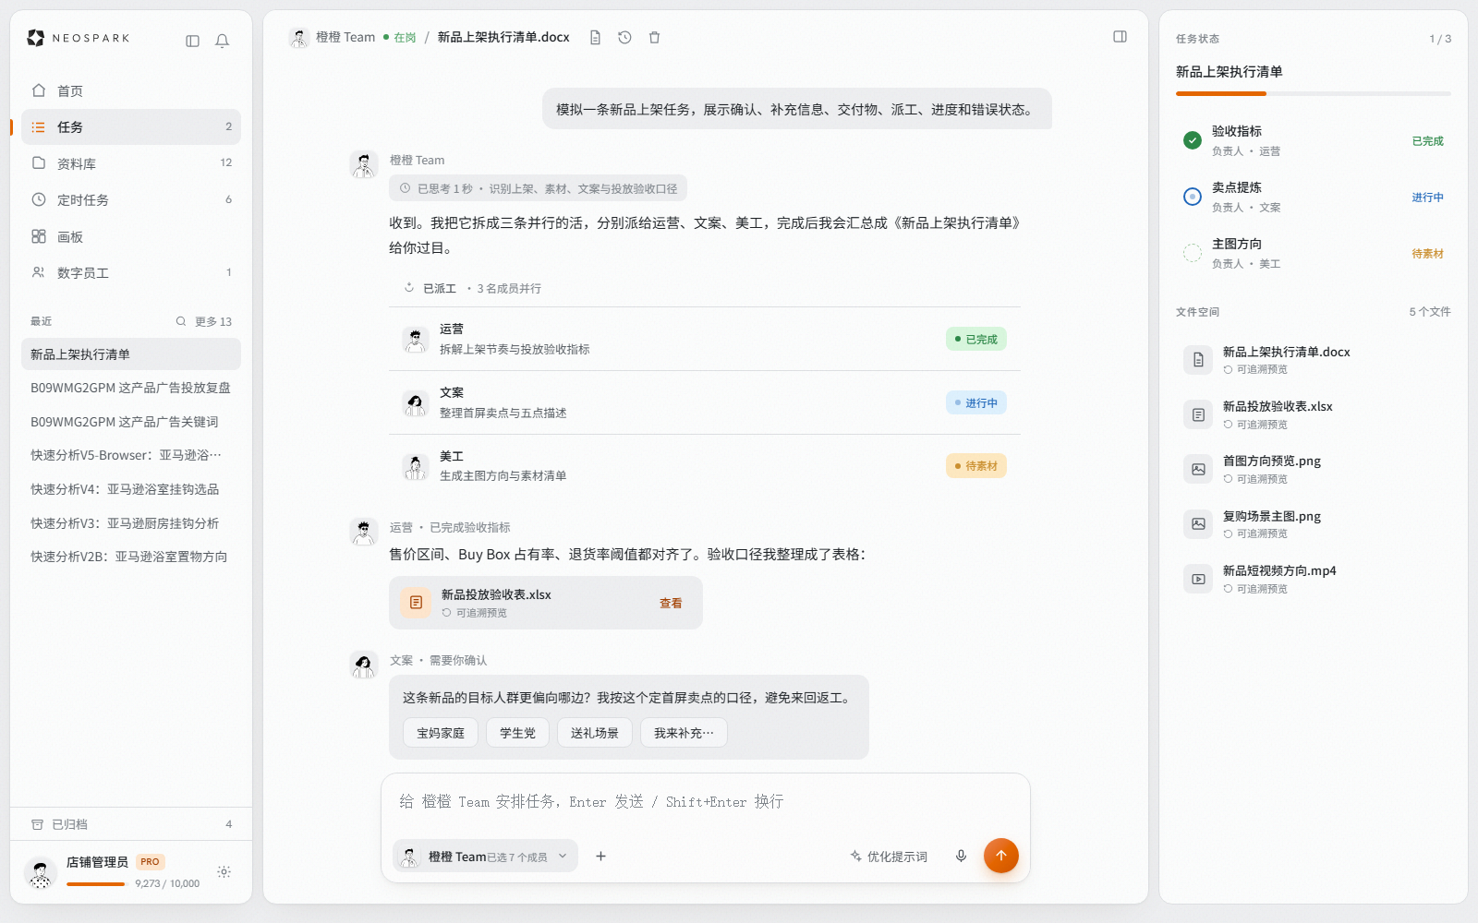Screen dimensions: 1478x923
Task: Open recent item 快速分析V2B：亚马逊浴室置物方向
Action: (x=131, y=557)
